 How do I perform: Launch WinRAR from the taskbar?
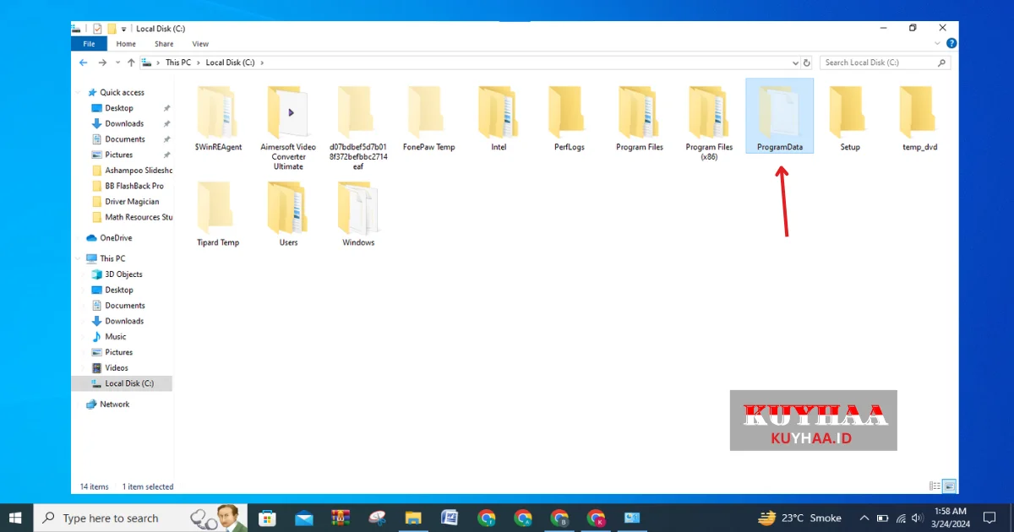click(341, 518)
